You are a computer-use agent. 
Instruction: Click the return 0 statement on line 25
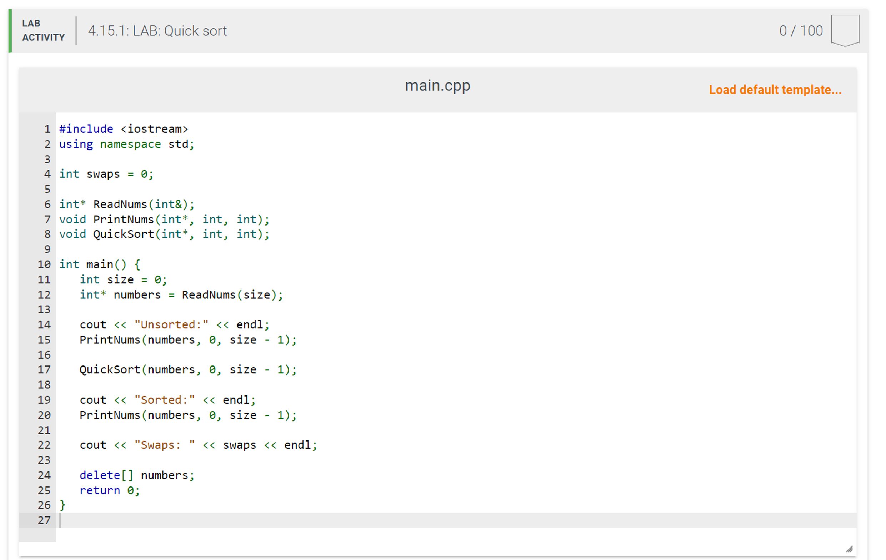[x=110, y=490]
